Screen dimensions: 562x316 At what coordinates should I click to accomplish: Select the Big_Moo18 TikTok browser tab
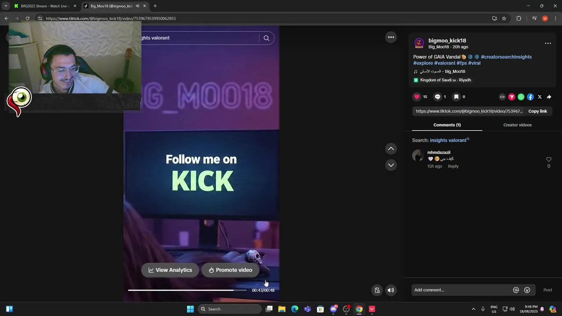[x=111, y=6]
